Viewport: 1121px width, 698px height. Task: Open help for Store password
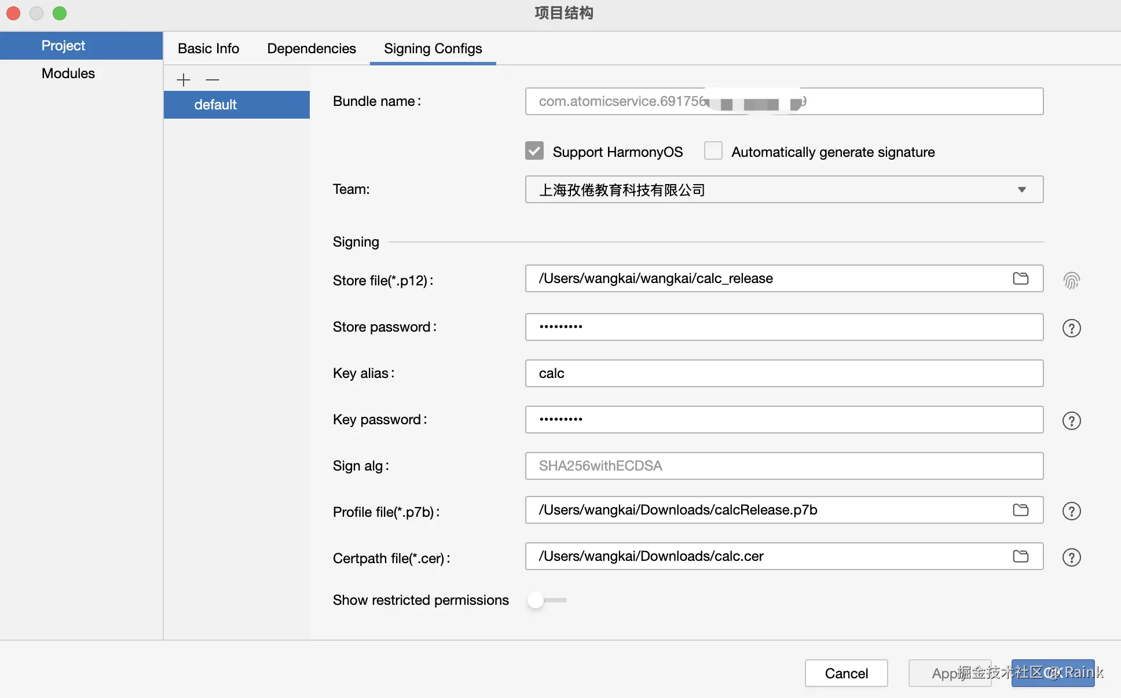(1071, 328)
